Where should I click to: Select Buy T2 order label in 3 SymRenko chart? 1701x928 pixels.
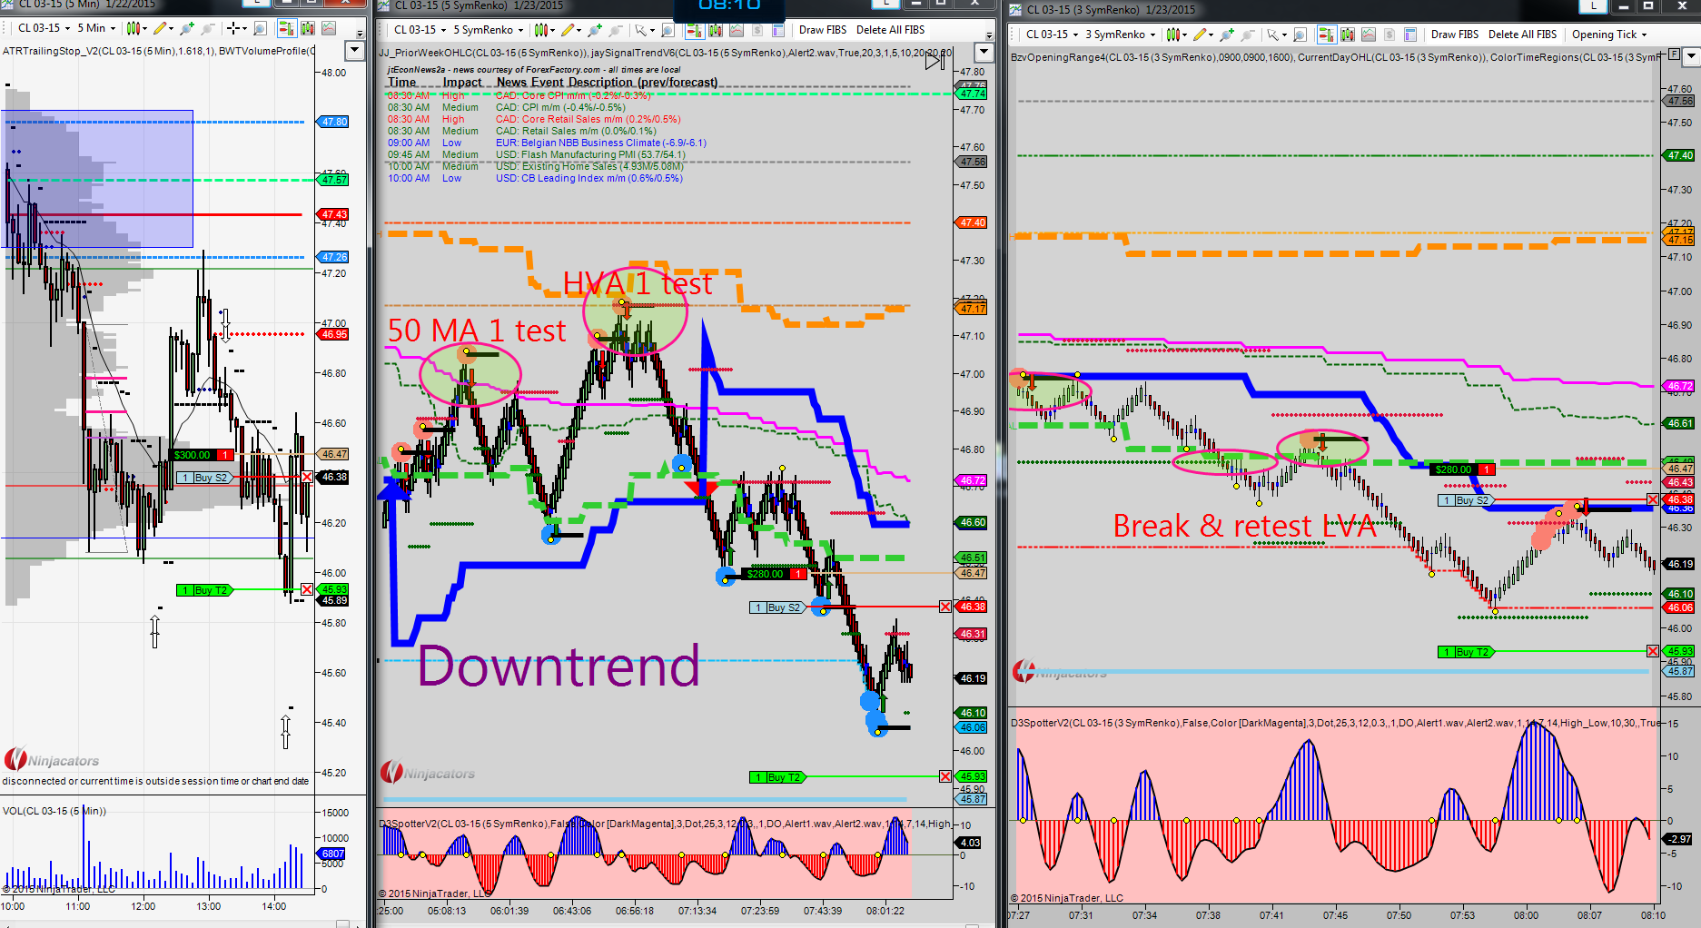click(x=1466, y=652)
